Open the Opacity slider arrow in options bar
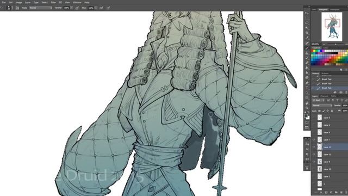Viewport: 348px width, 196px height. tap(72, 8)
